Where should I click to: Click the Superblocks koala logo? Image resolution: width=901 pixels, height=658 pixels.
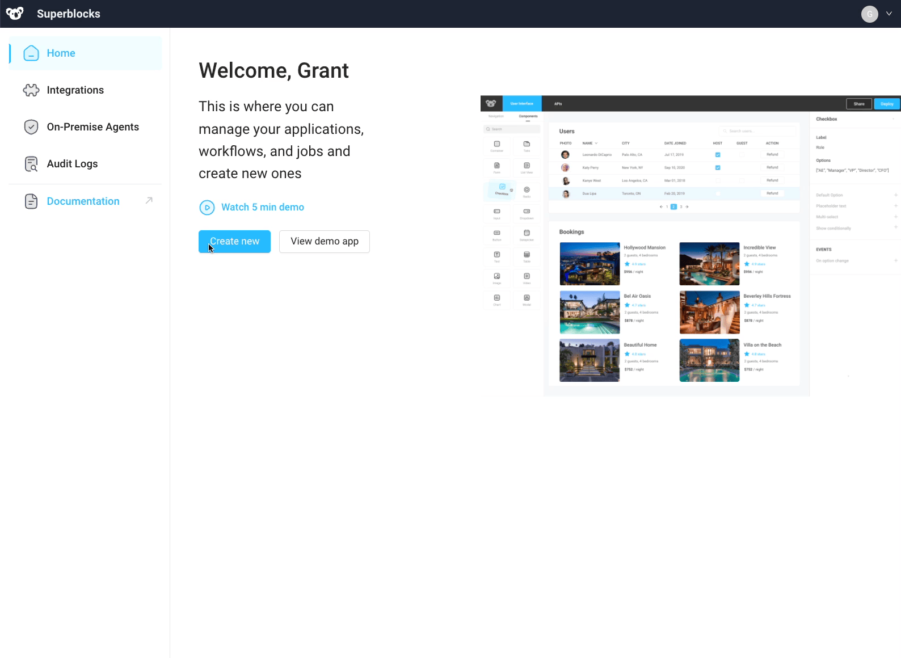click(x=15, y=14)
